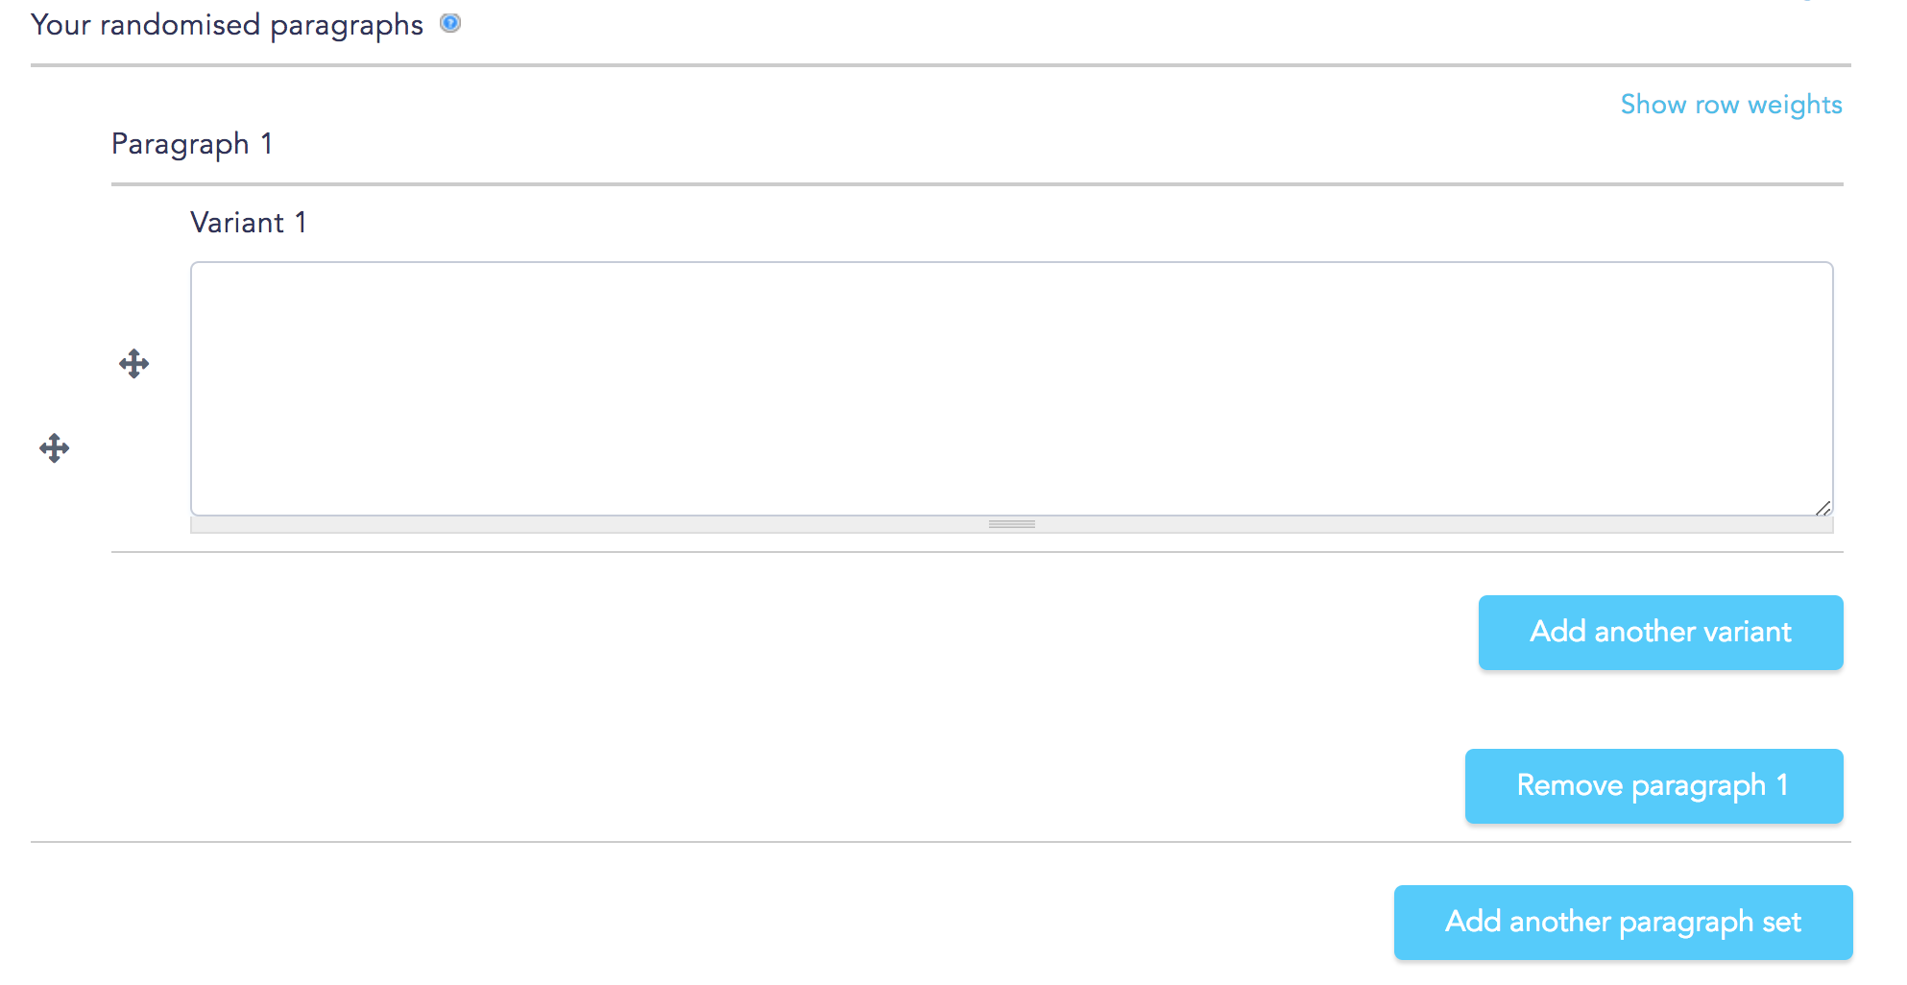
Task: Focus the Variant 1 text area
Action: tap(1012, 389)
